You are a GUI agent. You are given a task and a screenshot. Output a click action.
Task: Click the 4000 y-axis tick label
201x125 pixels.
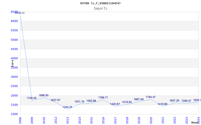(x=14, y=58)
